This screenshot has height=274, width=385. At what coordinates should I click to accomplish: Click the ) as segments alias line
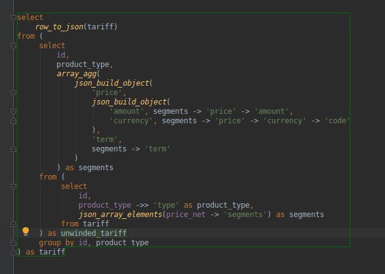(x=85, y=168)
